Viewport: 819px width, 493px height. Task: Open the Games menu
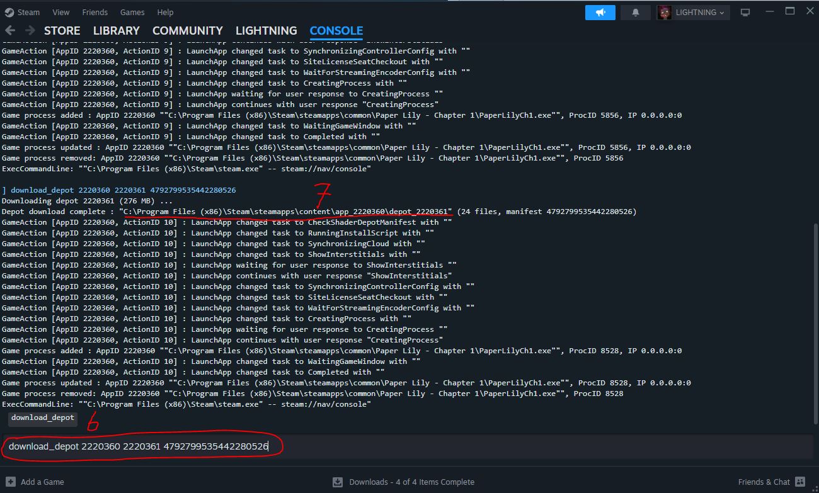point(132,12)
